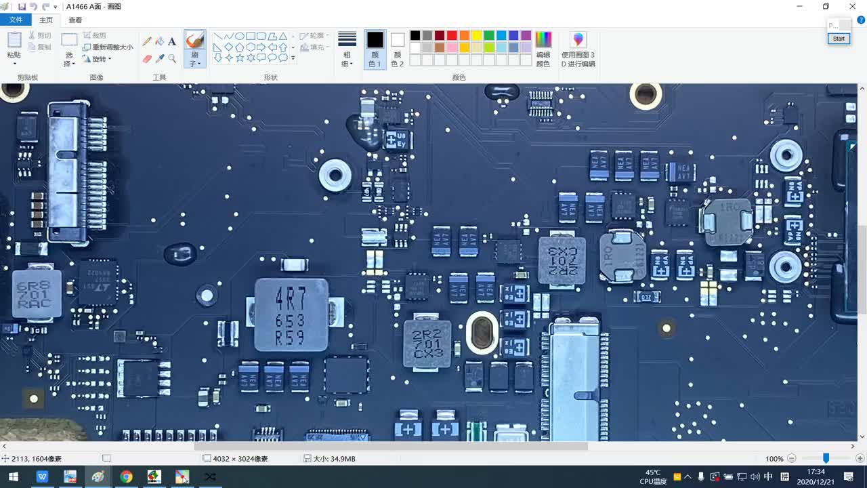The width and height of the screenshot is (867, 488).
Task: Choose the line shape in shapes gallery
Action: pos(218,36)
